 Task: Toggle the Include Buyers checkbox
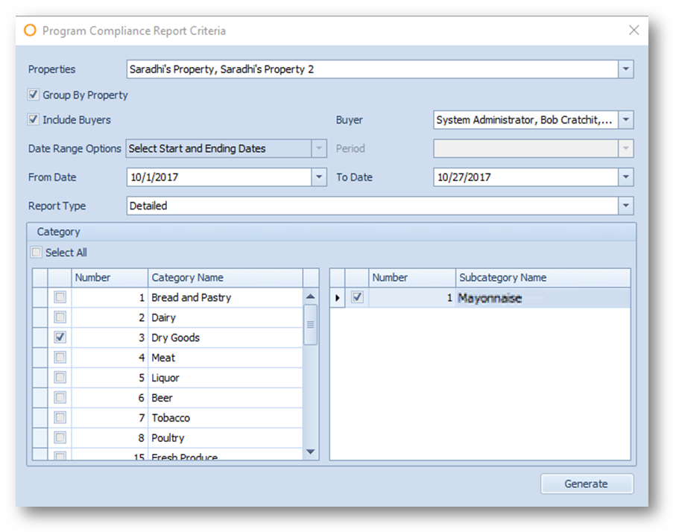34,119
